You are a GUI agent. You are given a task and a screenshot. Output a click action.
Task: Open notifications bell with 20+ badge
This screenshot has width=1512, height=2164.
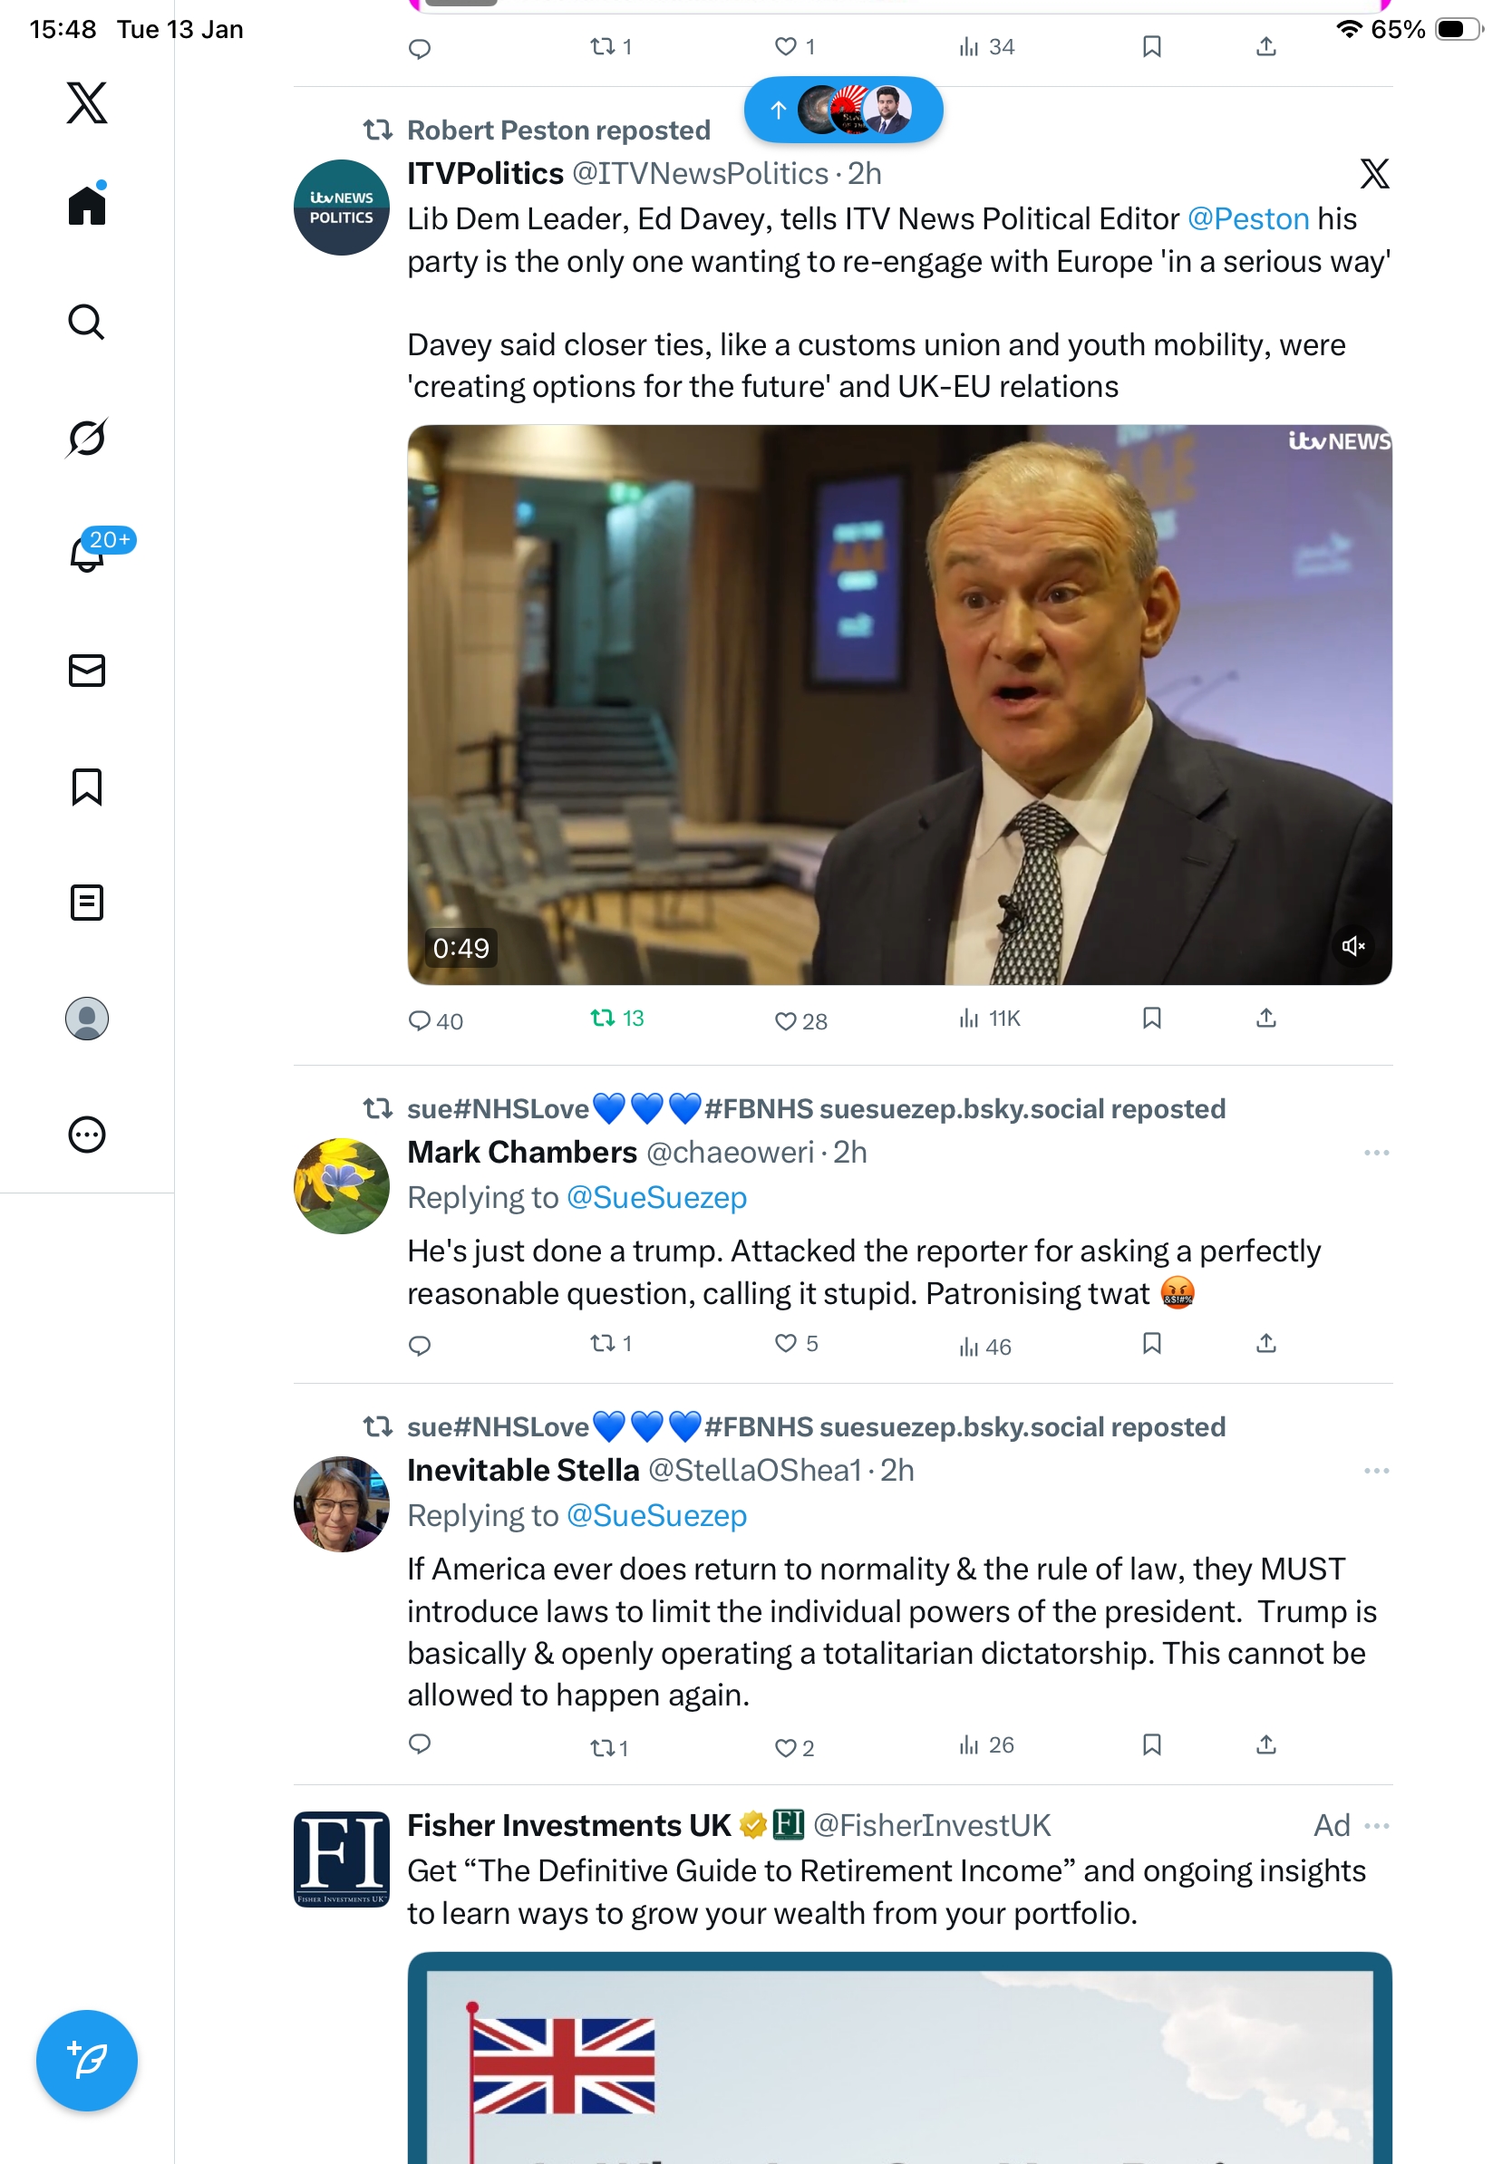pyautogui.click(x=87, y=554)
